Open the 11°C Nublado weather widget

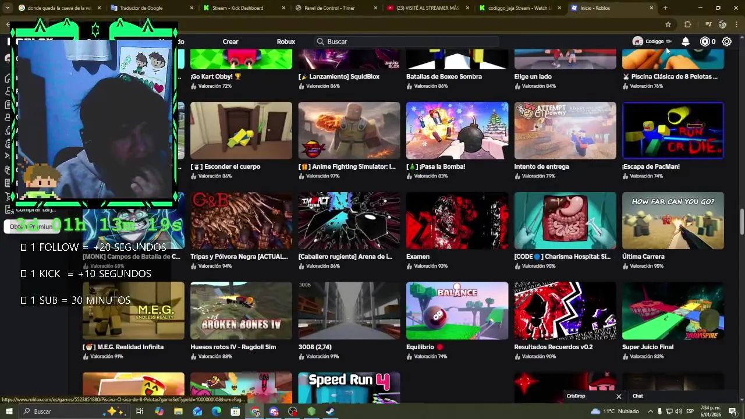[614, 411]
